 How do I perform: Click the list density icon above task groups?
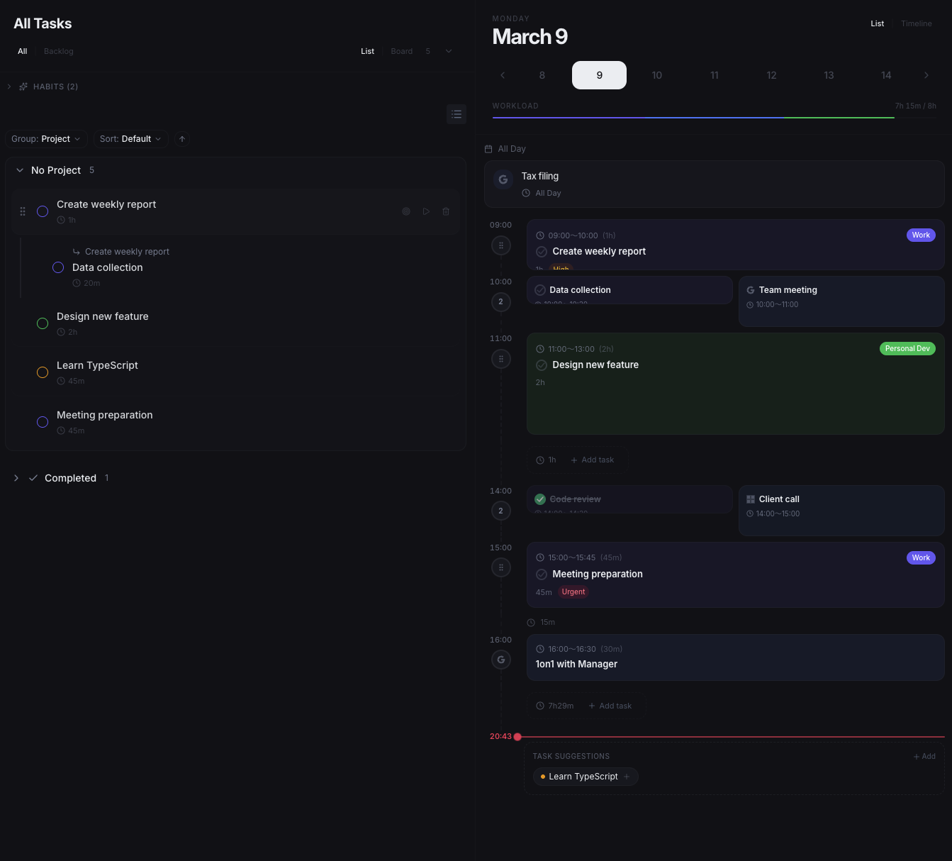(x=457, y=113)
